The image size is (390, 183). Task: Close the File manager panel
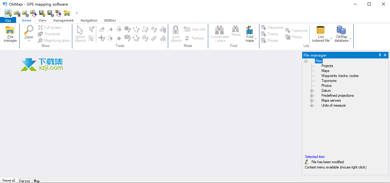click(385, 55)
